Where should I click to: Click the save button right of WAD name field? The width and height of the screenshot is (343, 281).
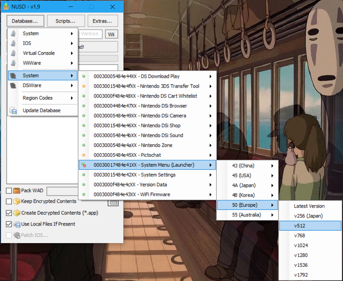coord(113,203)
